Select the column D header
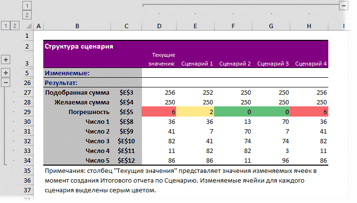Screen dimensions: 357x203 click(x=160, y=26)
